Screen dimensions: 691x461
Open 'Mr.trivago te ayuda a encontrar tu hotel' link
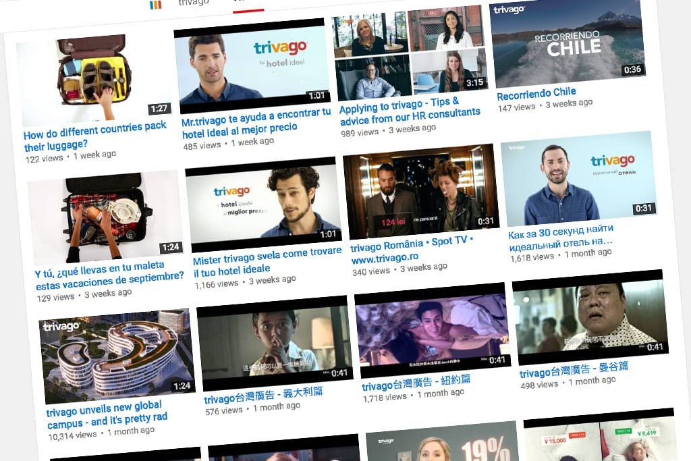point(256,123)
